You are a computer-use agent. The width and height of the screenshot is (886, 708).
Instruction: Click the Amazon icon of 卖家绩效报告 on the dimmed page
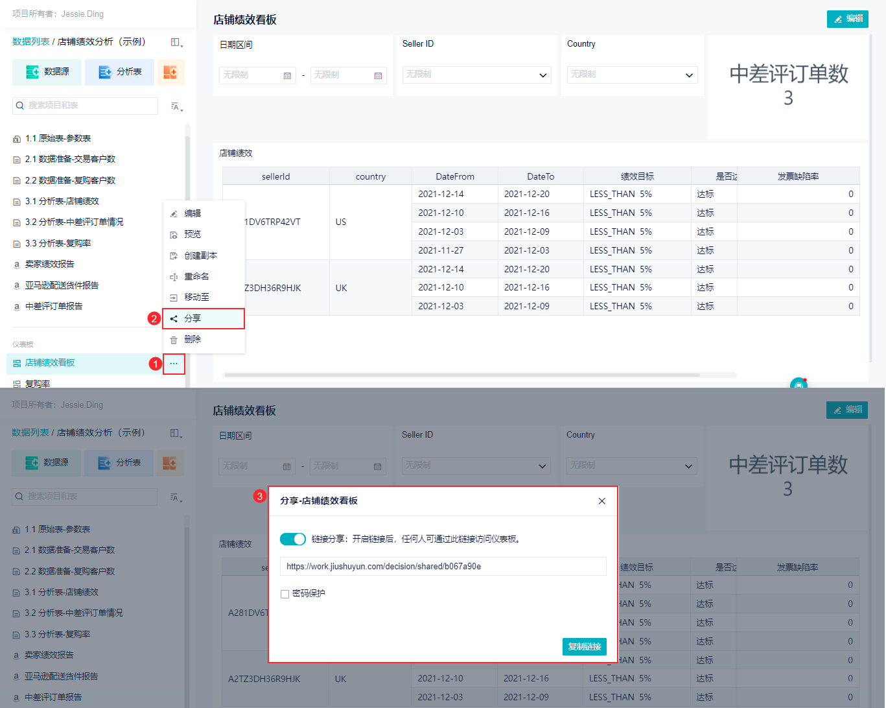16,655
